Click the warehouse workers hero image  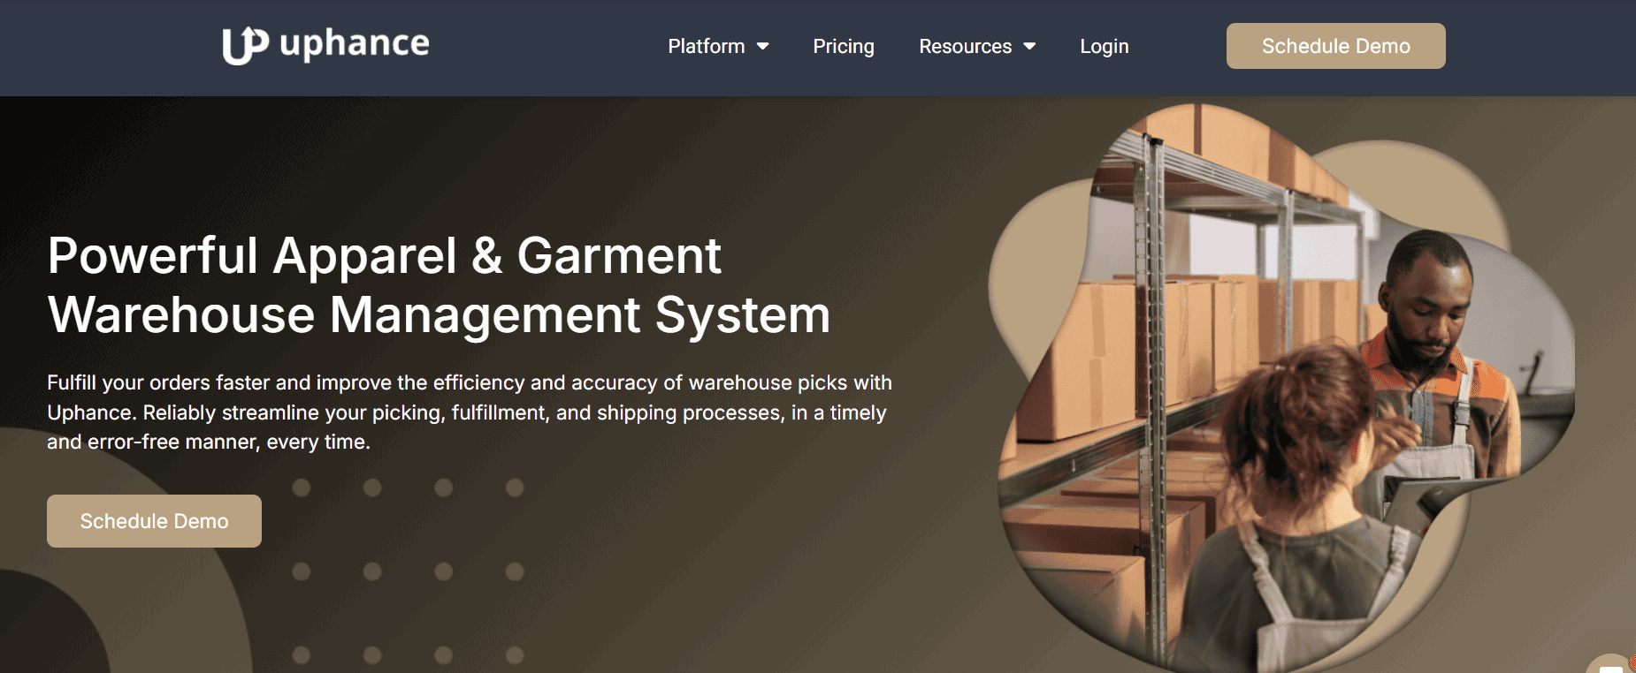[x=1282, y=389]
